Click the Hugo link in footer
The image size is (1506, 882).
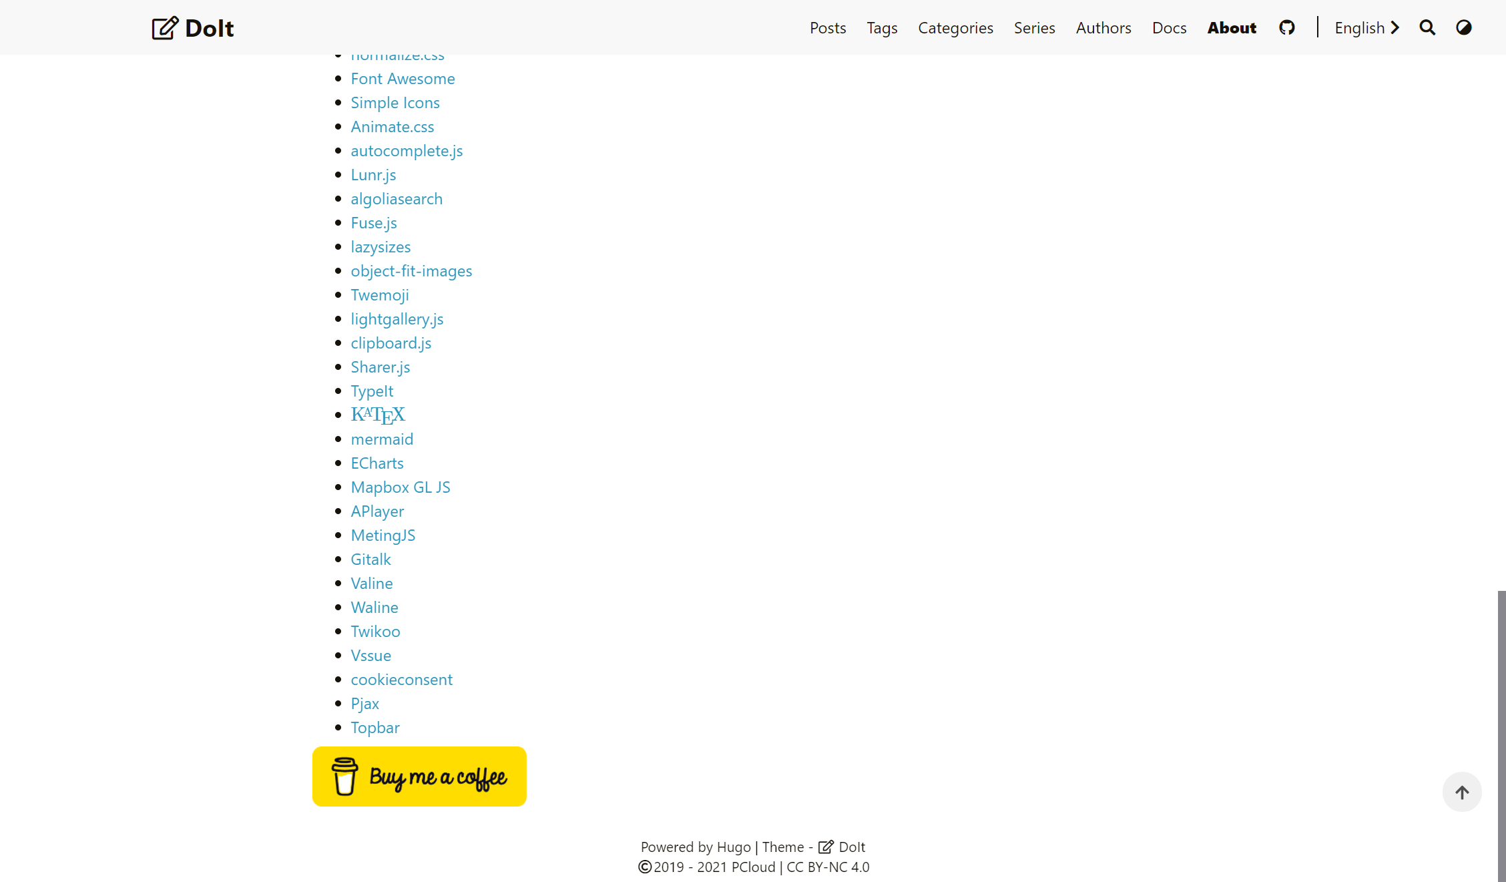tap(734, 847)
